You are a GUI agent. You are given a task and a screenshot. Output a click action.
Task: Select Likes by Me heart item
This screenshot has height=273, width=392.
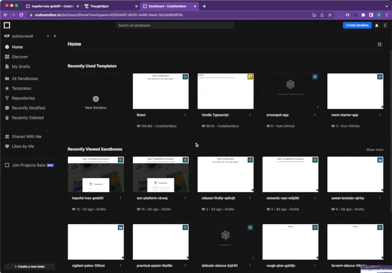23,146
